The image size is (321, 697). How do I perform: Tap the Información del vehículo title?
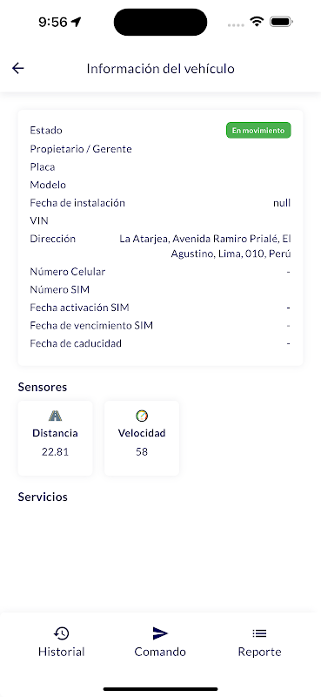[160, 69]
